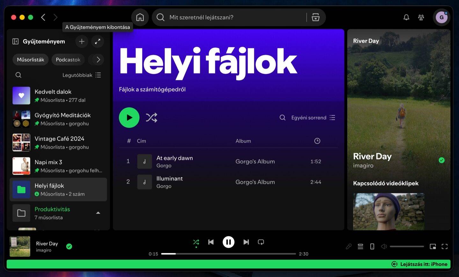Screen dimensions: 459x277
Task: Open the Gorgo artist under At early dawn
Action: click(x=164, y=166)
